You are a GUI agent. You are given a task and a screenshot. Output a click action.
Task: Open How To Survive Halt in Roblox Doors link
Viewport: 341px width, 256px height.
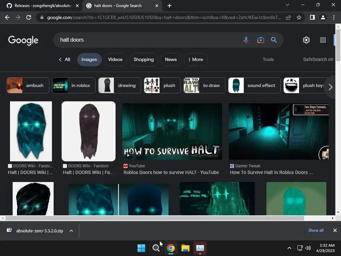coord(271,172)
